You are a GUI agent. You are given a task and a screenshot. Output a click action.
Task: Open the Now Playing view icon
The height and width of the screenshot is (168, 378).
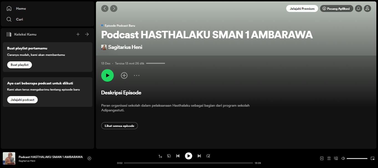click(x=322, y=158)
